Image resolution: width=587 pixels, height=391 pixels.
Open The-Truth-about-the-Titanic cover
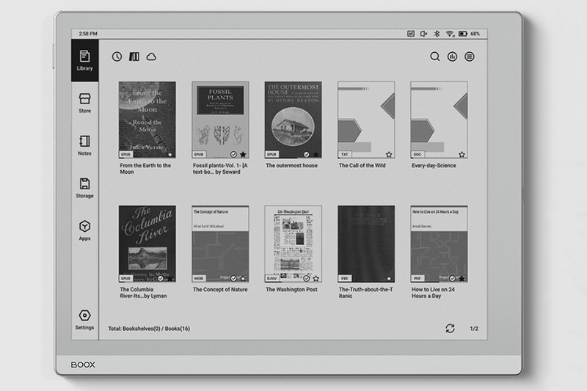point(366,244)
